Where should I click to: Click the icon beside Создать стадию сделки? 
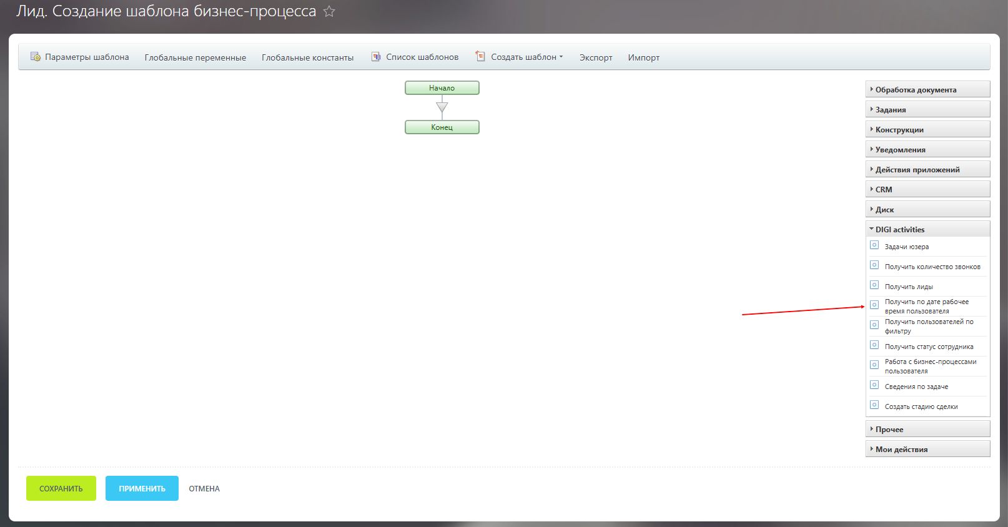pyautogui.click(x=874, y=405)
